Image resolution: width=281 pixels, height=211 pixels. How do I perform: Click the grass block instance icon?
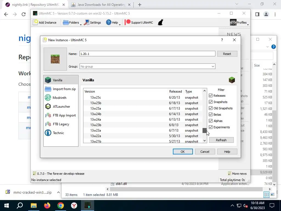(x=55, y=59)
